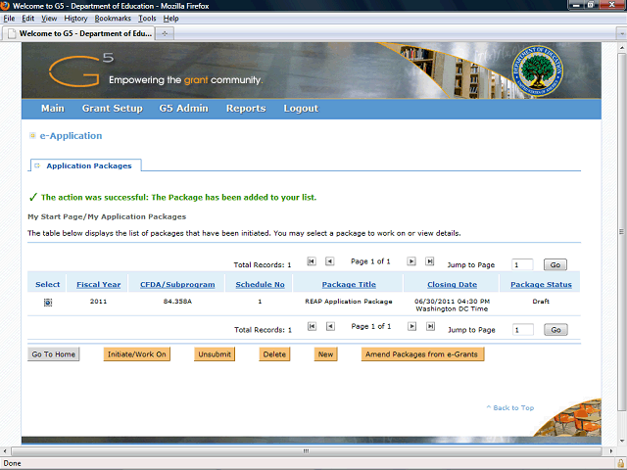Click the next-page icon in the upper pagination
This screenshot has width=627, height=470.
(x=411, y=261)
